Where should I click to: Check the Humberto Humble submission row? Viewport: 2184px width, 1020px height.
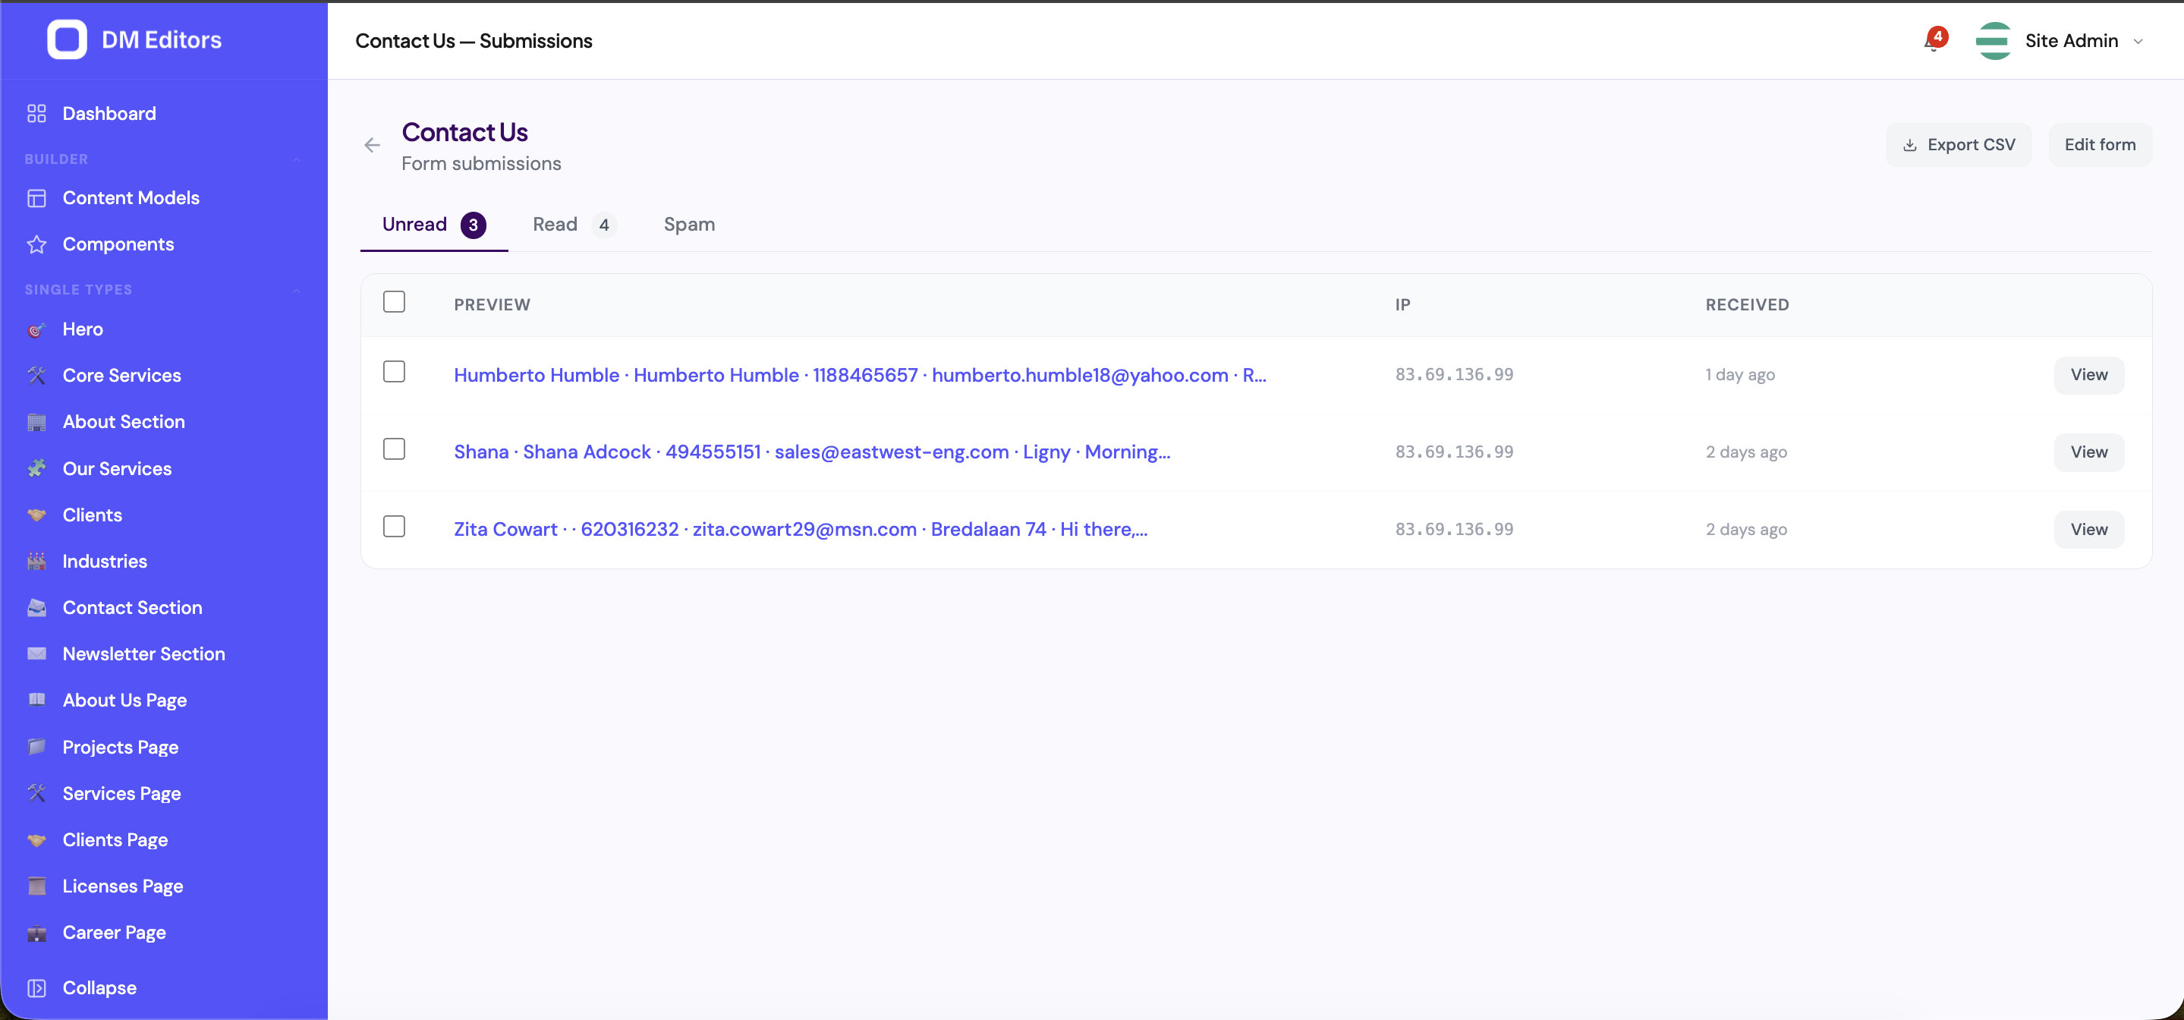point(395,372)
